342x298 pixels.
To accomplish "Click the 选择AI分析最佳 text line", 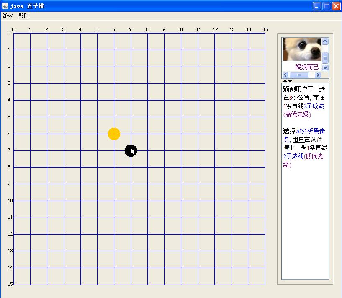I will (x=304, y=131).
